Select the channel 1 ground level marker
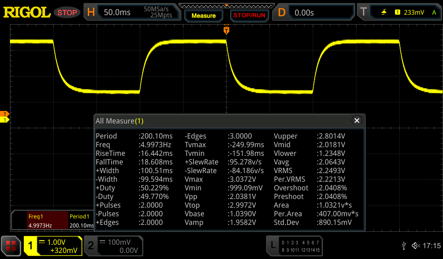 (x=6, y=120)
